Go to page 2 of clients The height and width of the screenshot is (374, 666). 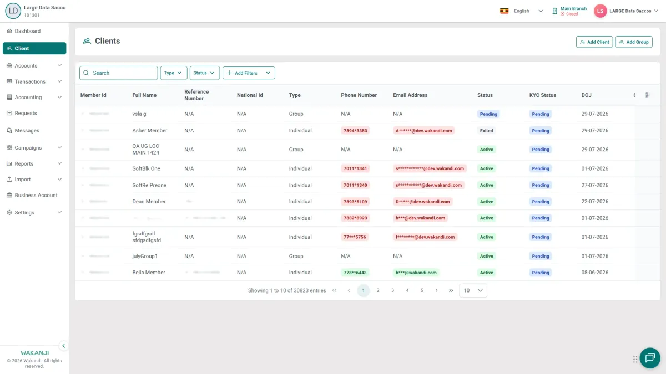point(378,290)
